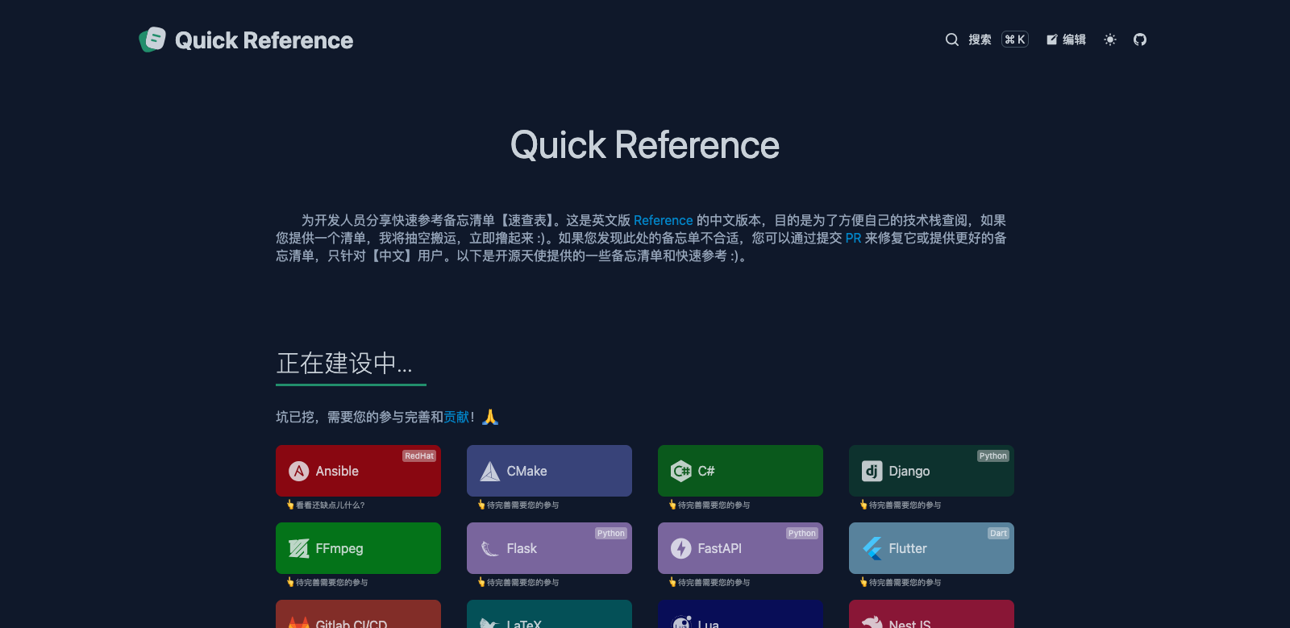The height and width of the screenshot is (628, 1290).
Task: Open the Gitlab CI/CD card
Action: 358,617
